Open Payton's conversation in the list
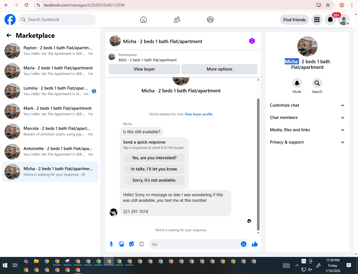 click(50, 51)
